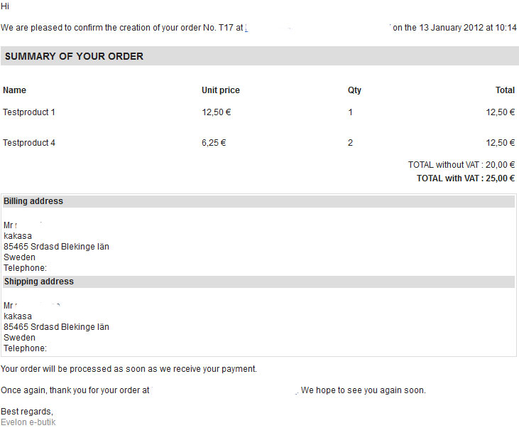Click the Shipping address section header
Image resolution: width=519 pixels, height=428 pixels.
click(38, 282)
